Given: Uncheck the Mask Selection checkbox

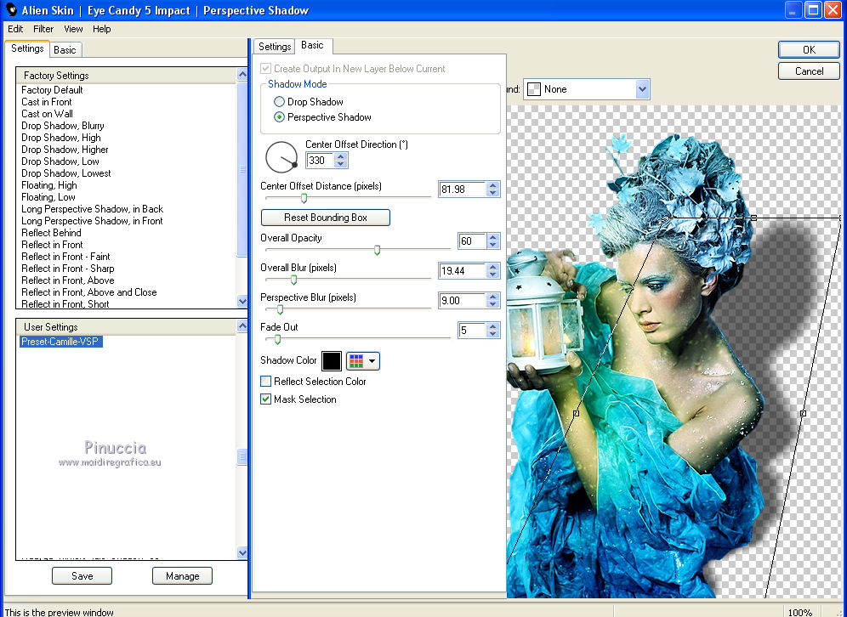Looking at the screenshot, I should click(266, 399).
